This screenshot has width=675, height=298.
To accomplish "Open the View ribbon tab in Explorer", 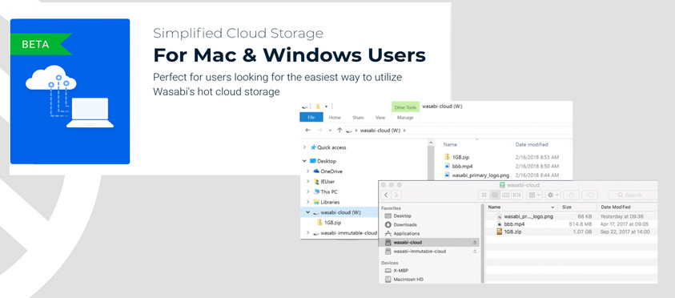I will (380, 118).
